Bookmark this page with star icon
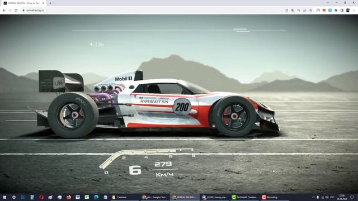358x201 pixels. click(310, 10)
